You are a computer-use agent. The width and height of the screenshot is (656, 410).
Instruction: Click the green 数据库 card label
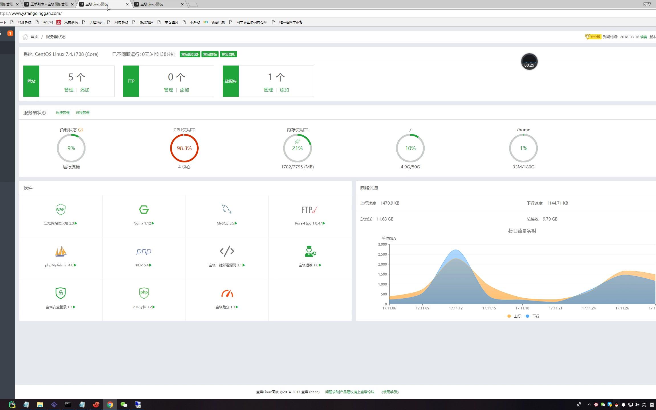point(231,81)
